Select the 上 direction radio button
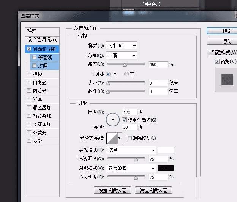Image resolution: width=237 pixels, height=202 pixels. tap(108, 74)
